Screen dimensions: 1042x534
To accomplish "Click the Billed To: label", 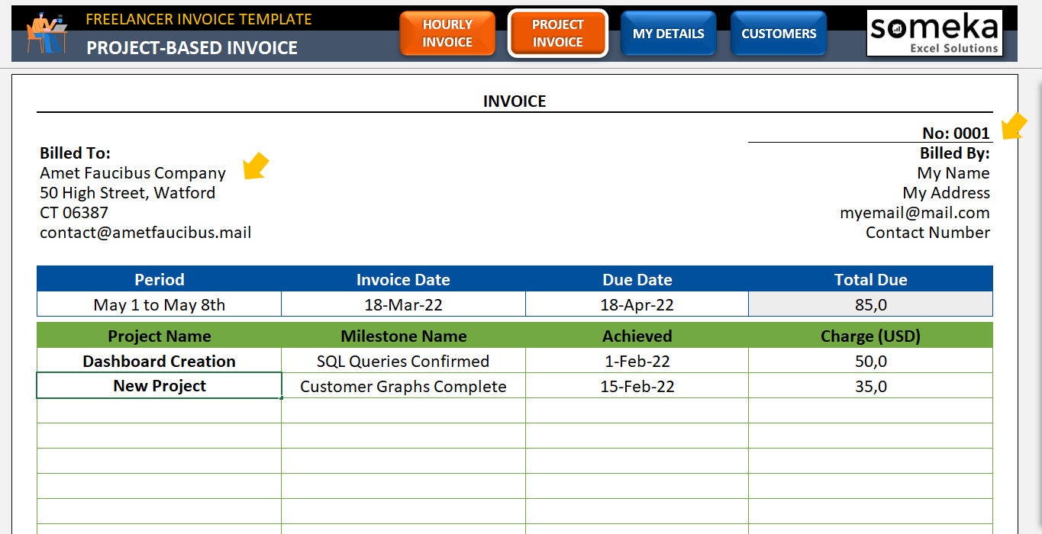I will tap(75, 153).
